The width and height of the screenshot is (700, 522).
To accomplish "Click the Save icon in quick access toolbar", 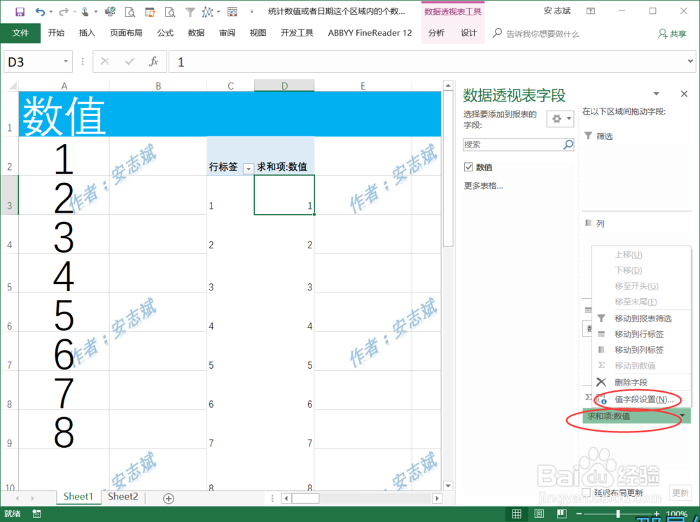I will (x=20, y=12).
